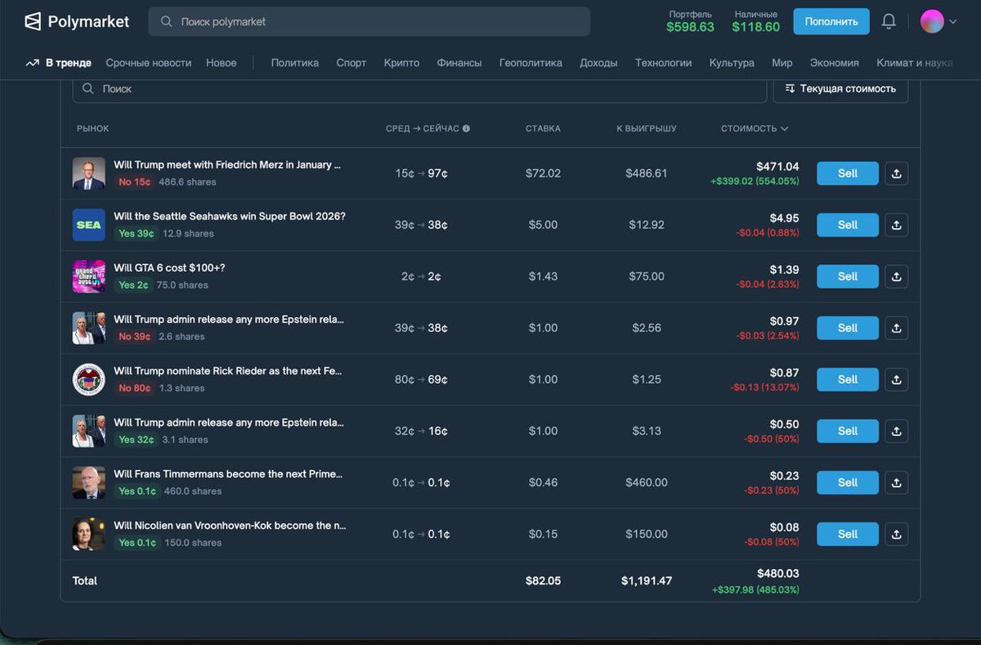The image size is (981, 645).
Task: Share the Seattle Seahawks position
Action: coord(896,225)
